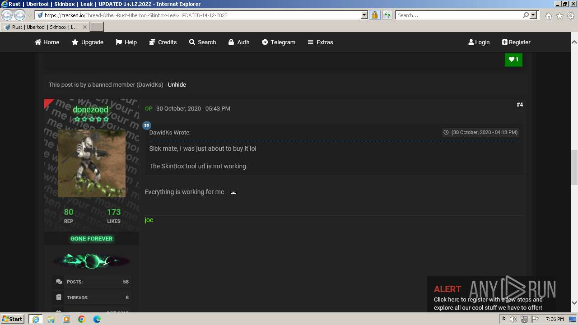This screenshot has height=325, width=578.
Task: Click the green joe signature text
Action: pyautogui.click(x=149, y=220)
